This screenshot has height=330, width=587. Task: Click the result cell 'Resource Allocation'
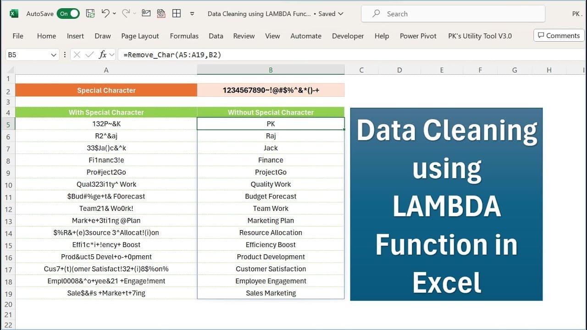[271, 232]
